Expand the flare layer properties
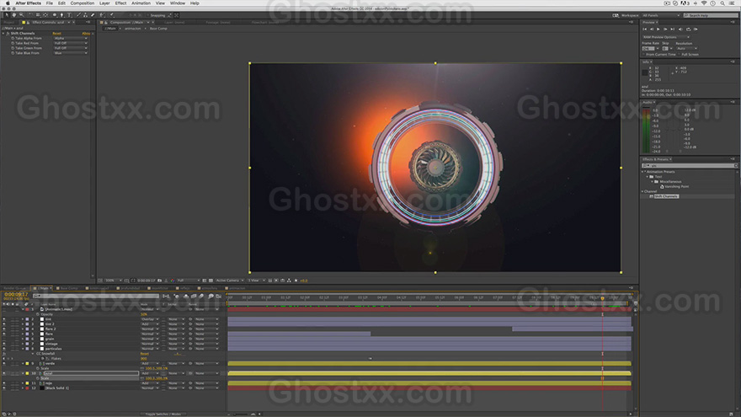This screenshot has height=417, width=741. 22,334
